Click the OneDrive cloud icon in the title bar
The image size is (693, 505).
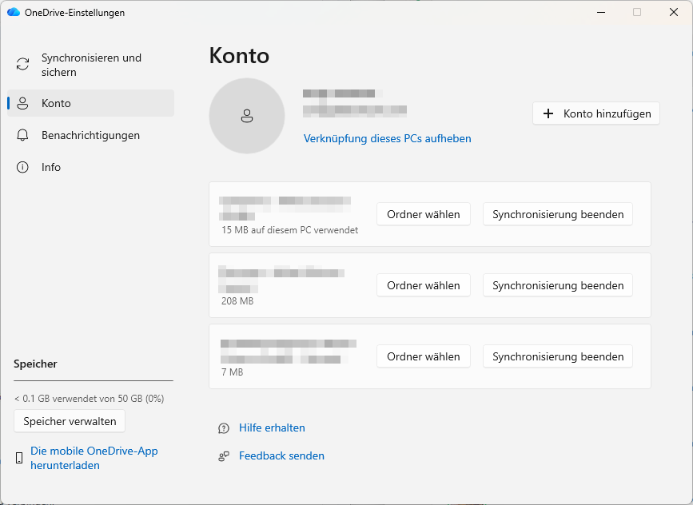coord(13,12)
